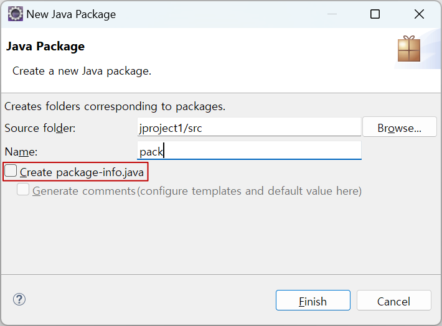Minimize the New Java Package dialog
The width and height of the screenshot is (442, 326).
coord(332,14)
